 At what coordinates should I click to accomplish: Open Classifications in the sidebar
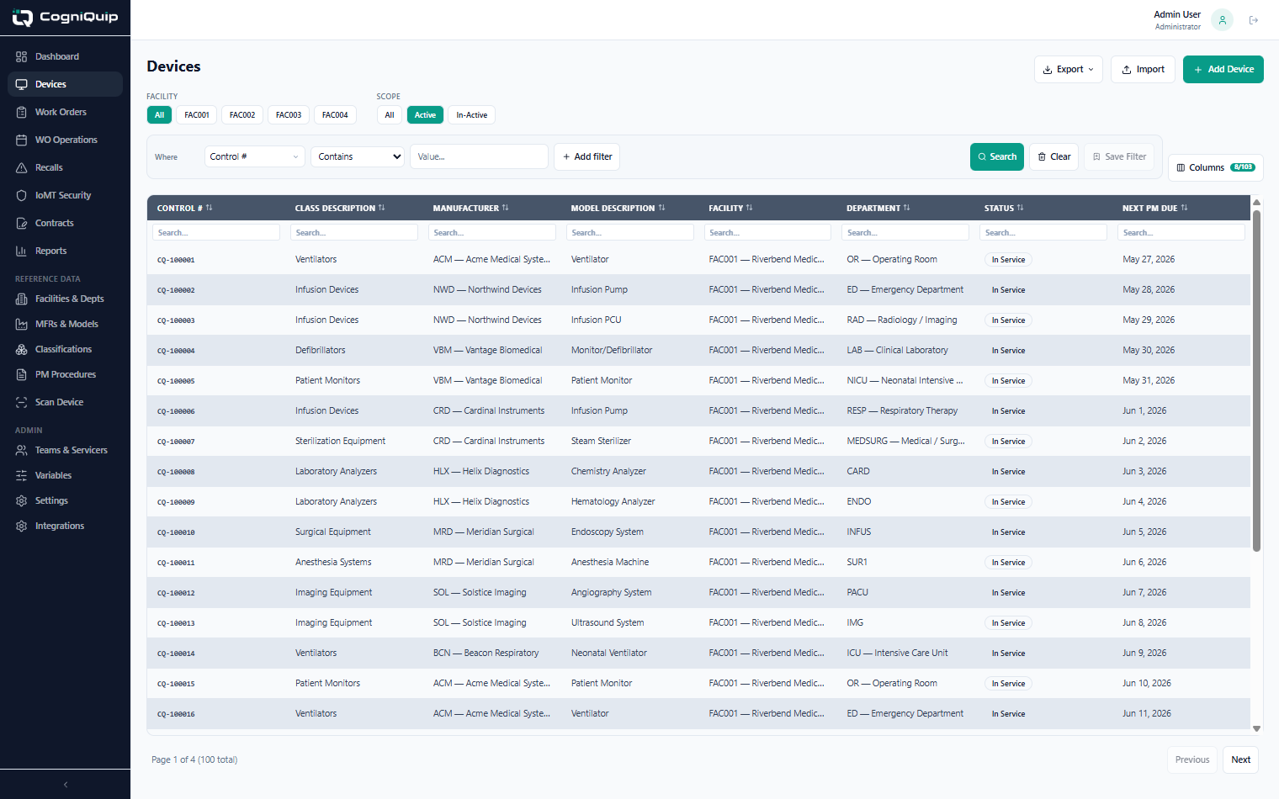click(x=65, y=349)
